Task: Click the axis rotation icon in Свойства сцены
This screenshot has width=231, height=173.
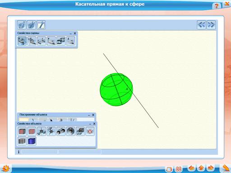Action: 32,41
